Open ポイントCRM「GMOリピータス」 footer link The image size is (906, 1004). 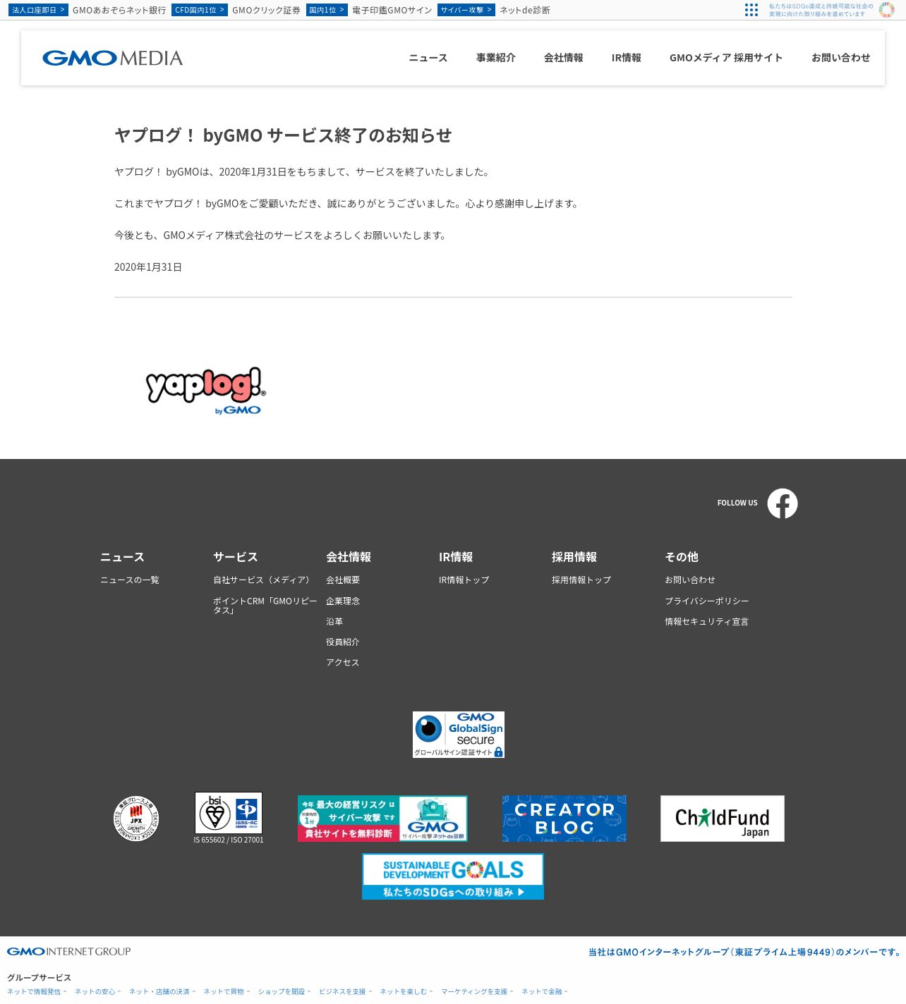[265, 606]
